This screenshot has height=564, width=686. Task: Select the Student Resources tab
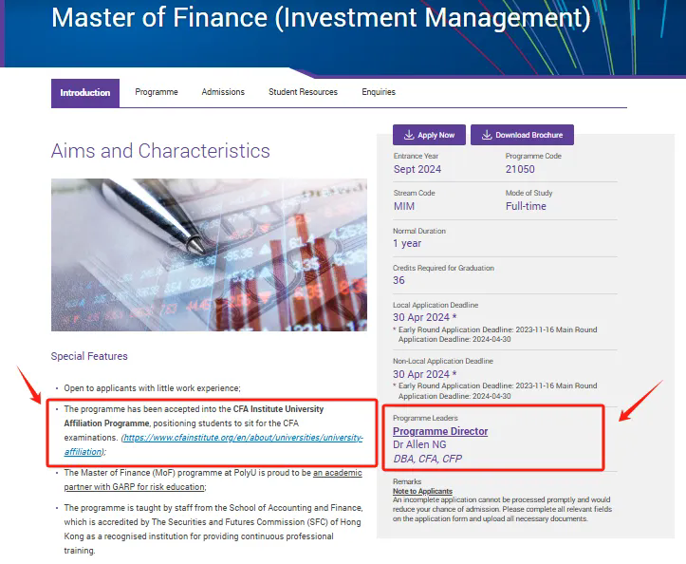coord(303,92)
